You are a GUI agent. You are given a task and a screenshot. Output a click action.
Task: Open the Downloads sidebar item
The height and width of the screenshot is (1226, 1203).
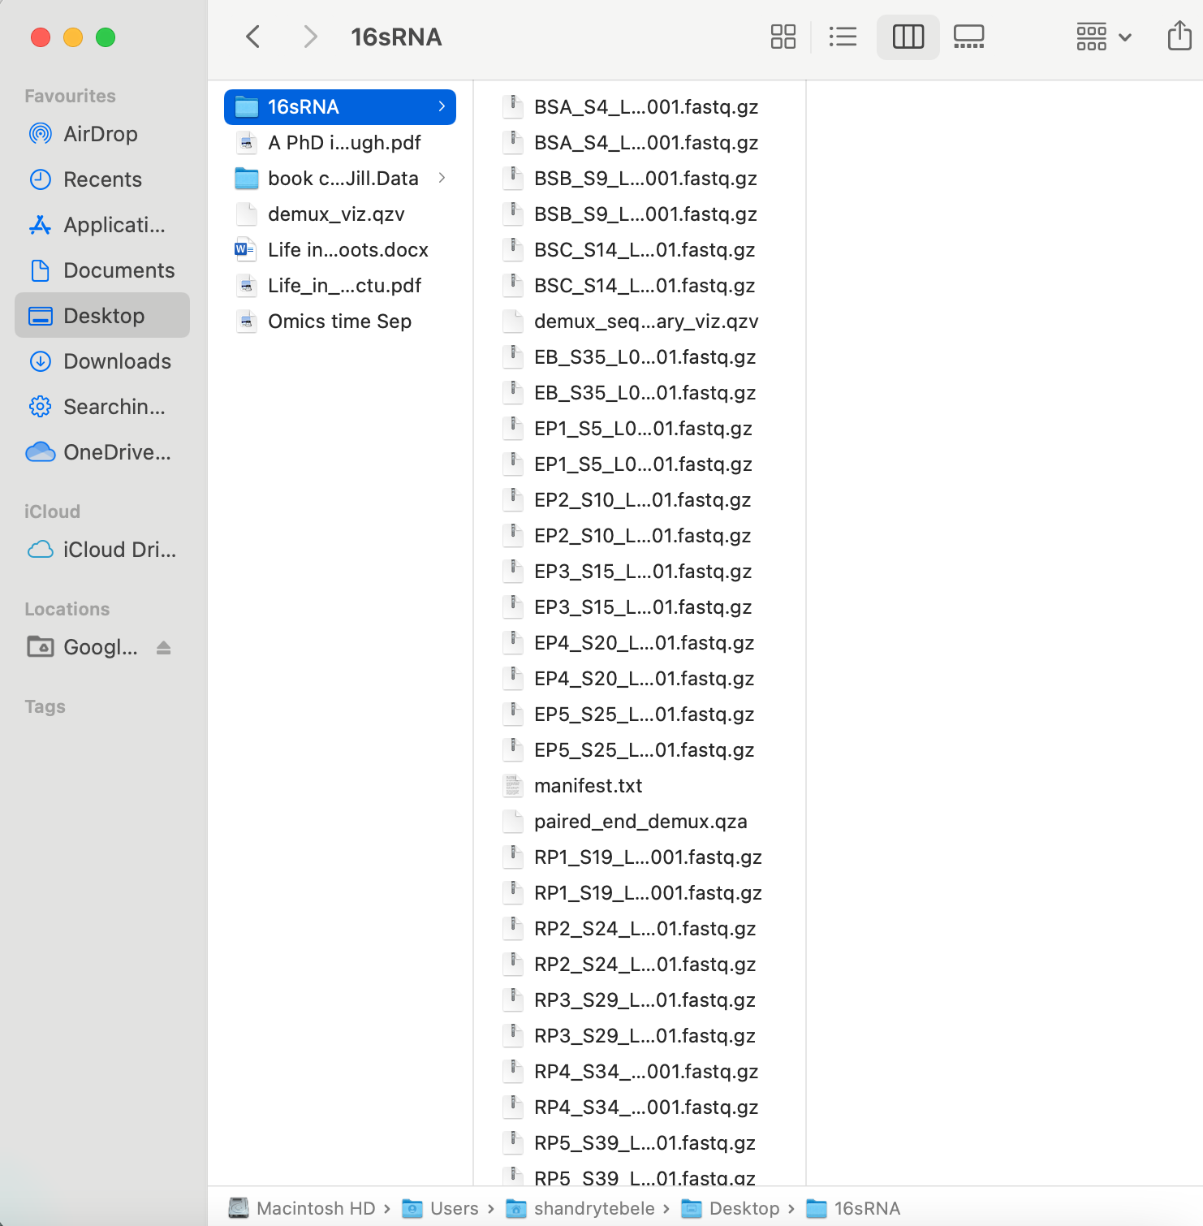tap(117, 361)
